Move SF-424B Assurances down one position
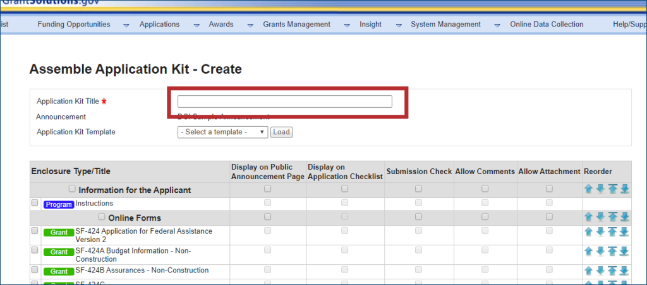This screenshot has height=285, width=647. pyautogui.click(x=600, y=271)
